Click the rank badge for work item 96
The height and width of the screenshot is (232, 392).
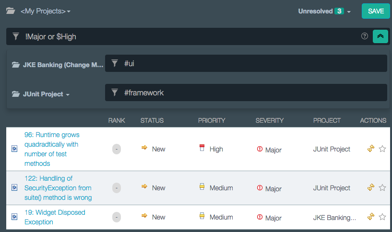click(117, 149)
